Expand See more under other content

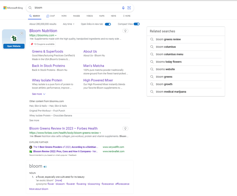click(34, 120)
